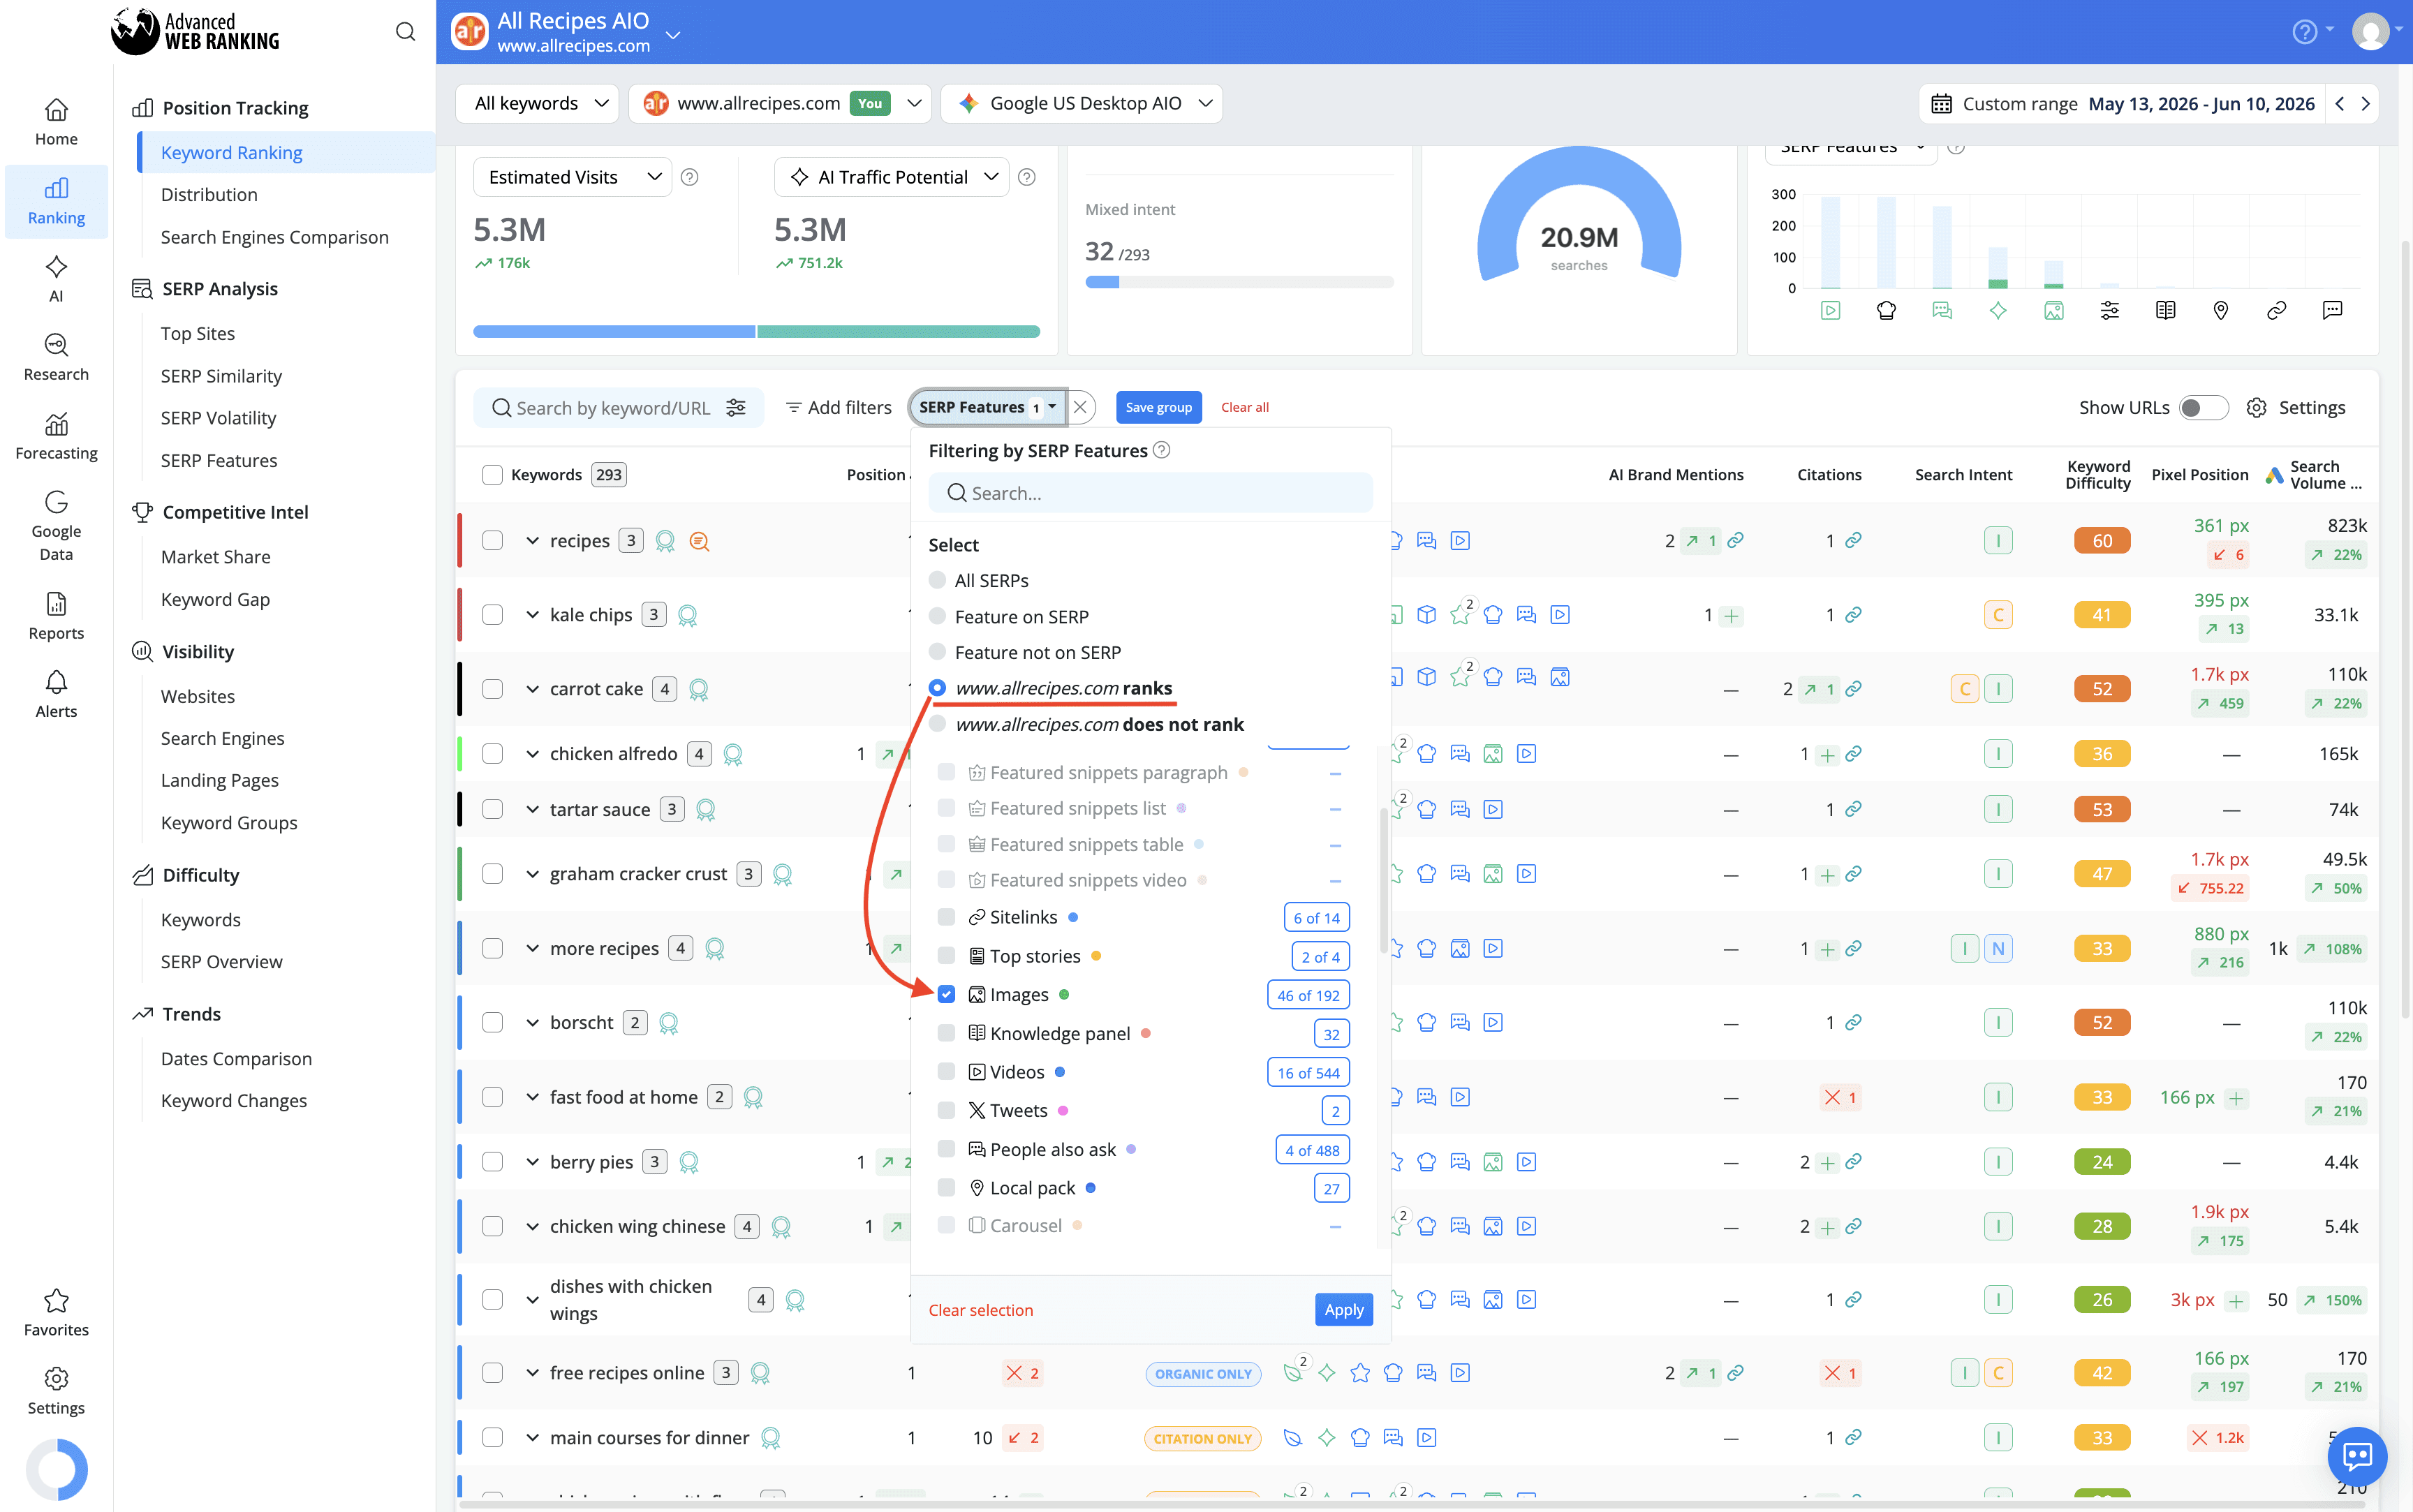Open the Research sidebar section
The width and height of the screenshot is (2413, 1512).
pyautogui.click(x=56, y=357)
